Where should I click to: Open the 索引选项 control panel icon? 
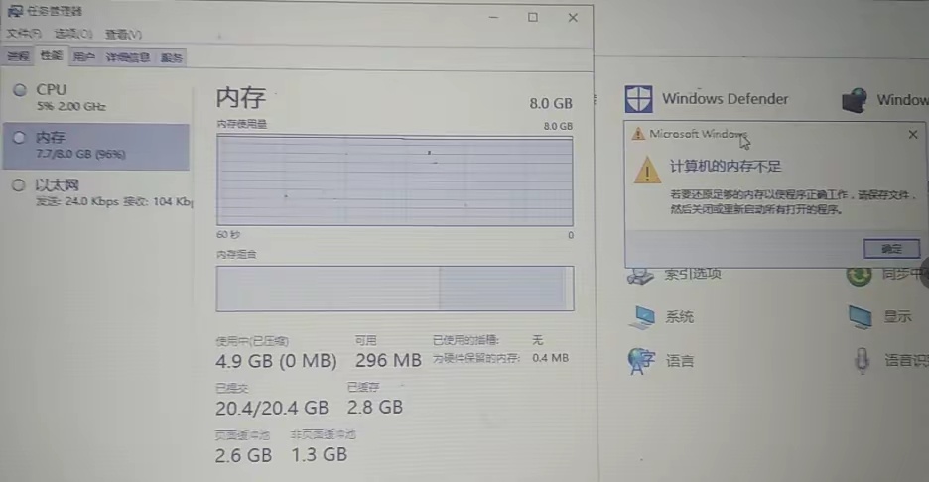(640, 276)
